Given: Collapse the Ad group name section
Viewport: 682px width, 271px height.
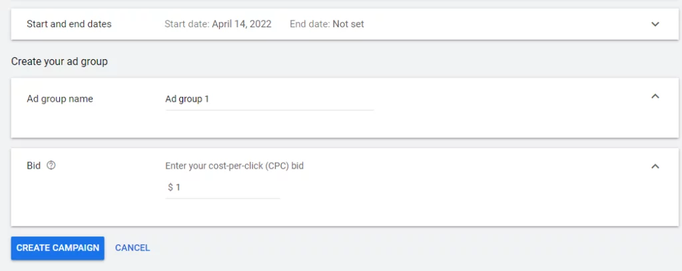Looking at the screenshot, I should [x=655, y=96].
